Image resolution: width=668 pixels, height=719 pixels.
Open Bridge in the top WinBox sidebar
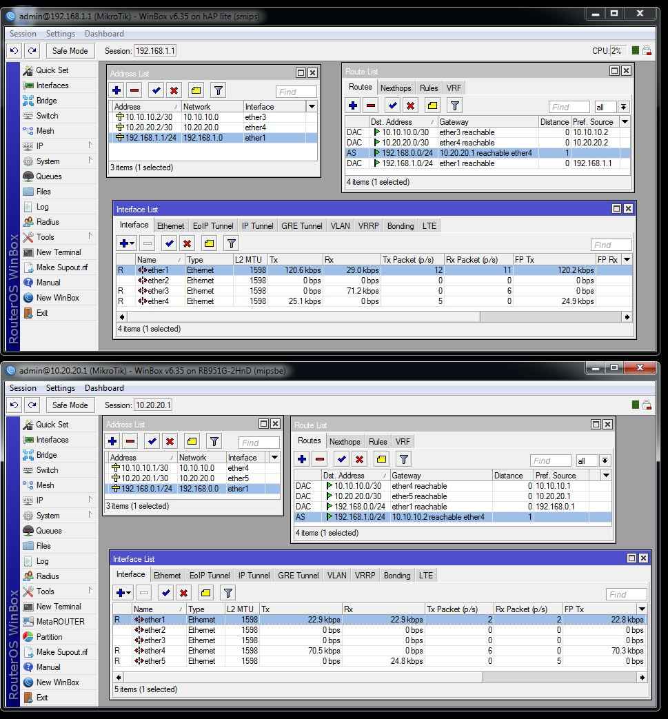click(46, 101)
